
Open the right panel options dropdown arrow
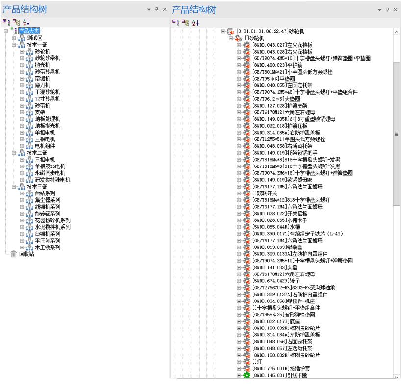(380, 10)
